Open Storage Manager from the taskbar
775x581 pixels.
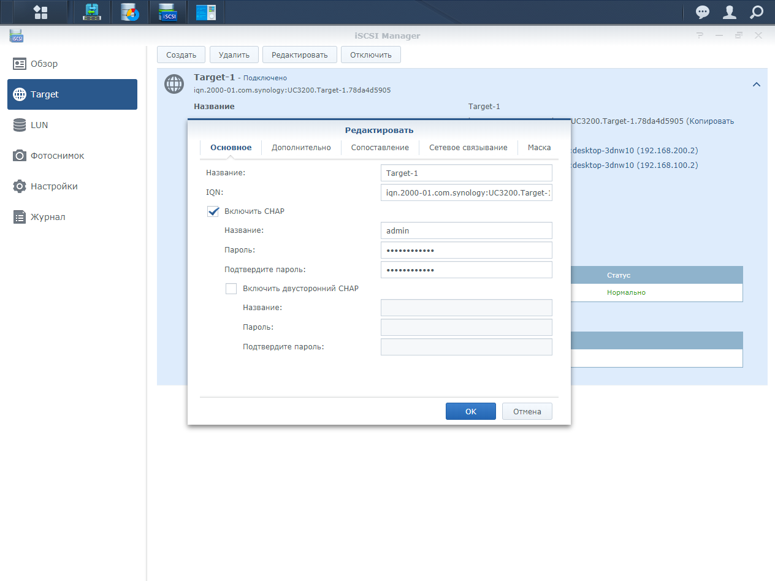(130, 12)
